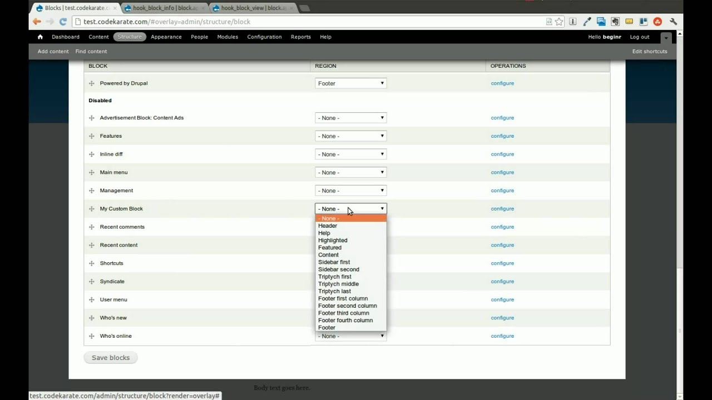Click drag handle beside Main menu block

[x=92, y=172]
